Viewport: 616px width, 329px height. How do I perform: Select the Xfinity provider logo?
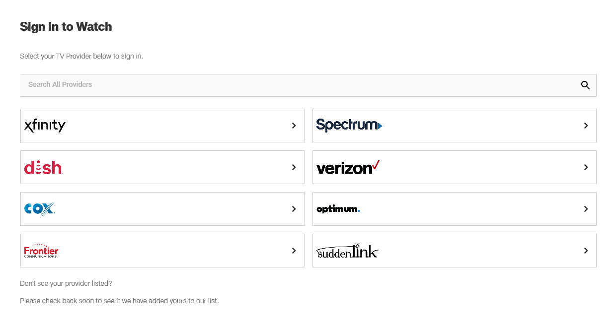(45, 126)
